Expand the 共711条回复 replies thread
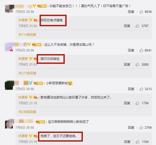Viewport: 156px width, 145px height. click(27, 35)
